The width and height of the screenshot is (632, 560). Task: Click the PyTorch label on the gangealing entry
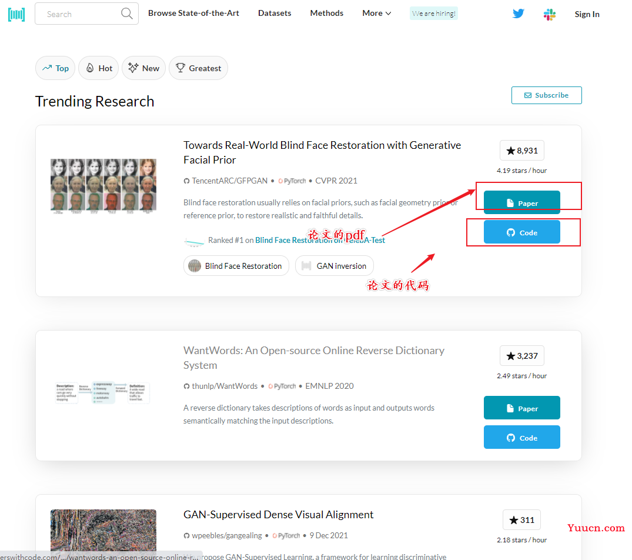coord(286,536)
